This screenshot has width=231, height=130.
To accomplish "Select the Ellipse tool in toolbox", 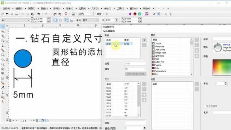I will pos(3,60).
